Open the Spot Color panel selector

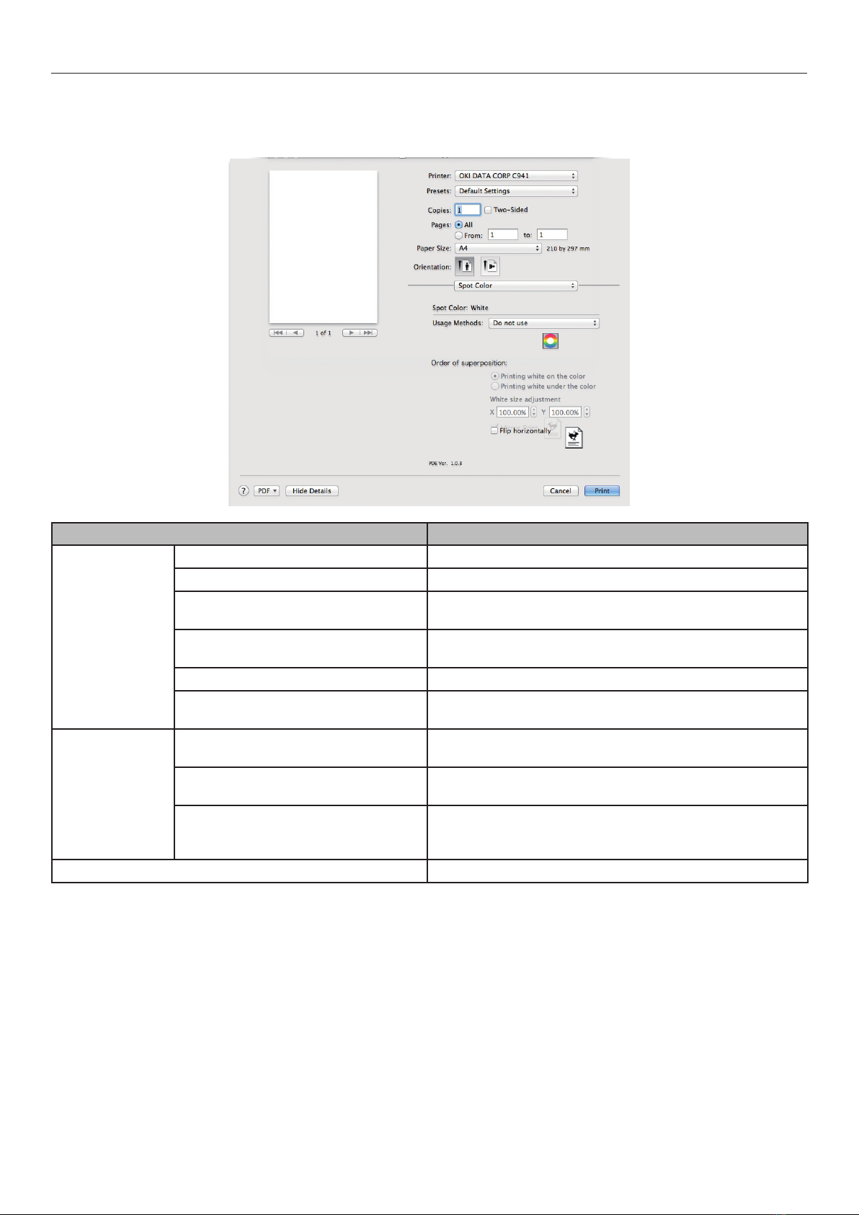tap(516, 286)
